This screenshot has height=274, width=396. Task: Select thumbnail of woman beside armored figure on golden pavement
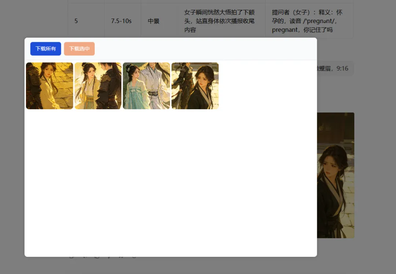(x=49, y=86)
